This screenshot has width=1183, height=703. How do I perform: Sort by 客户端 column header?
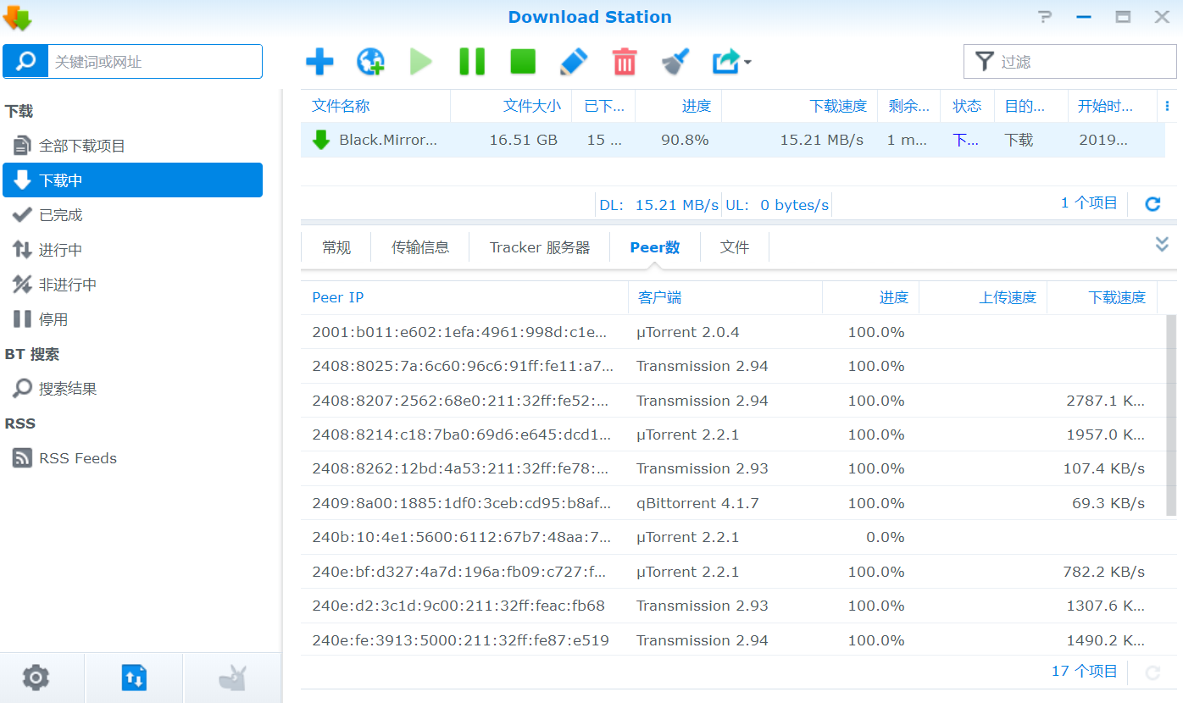[725, 297]
